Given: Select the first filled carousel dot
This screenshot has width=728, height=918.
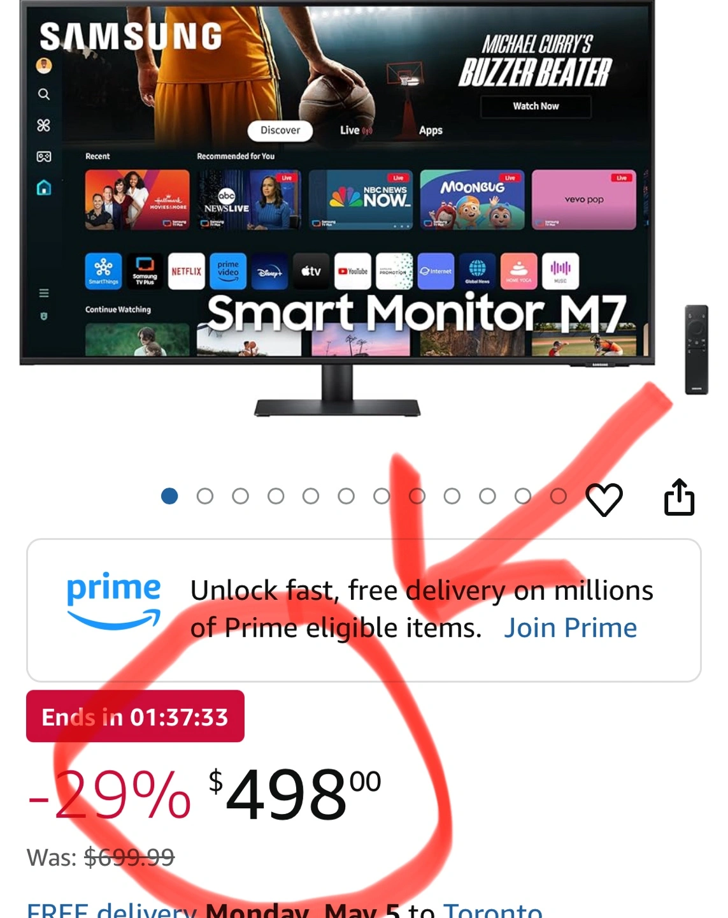Looking at the screenshot, I should pos(169,496).
